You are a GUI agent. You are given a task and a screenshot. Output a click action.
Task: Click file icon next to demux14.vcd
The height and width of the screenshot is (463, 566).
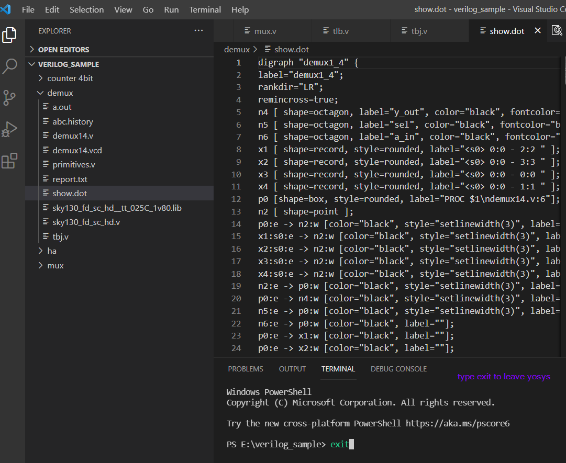coord(46,150)
